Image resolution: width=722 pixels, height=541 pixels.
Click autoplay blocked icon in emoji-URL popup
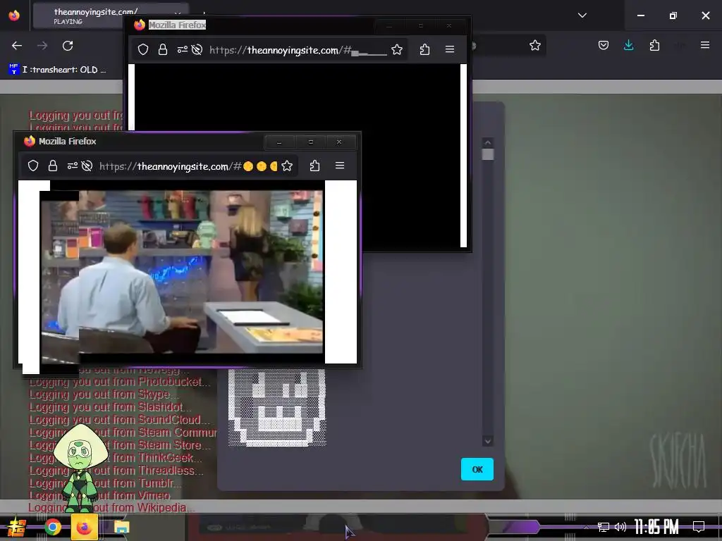(87, 166)
